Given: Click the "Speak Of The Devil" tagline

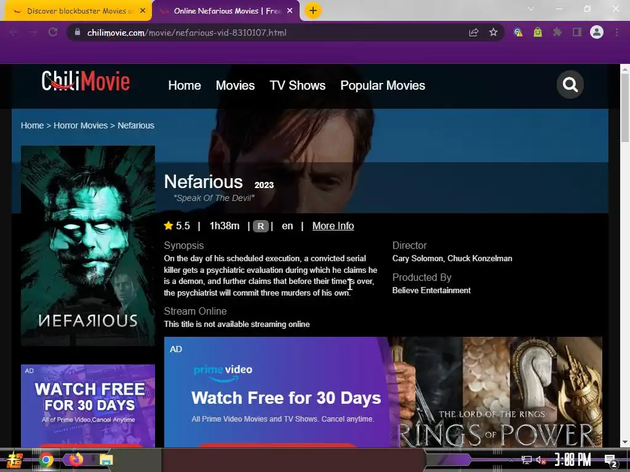Looking at the screenshot, I should tap(213, 198).
